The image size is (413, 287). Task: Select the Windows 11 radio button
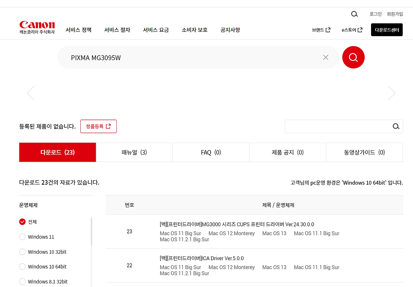click(22, 237)
